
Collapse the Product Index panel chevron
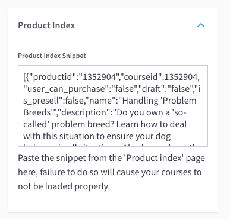[x=201, y=25]
